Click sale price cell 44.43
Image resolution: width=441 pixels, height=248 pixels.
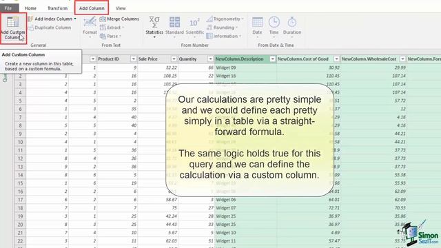pos(158,225)
